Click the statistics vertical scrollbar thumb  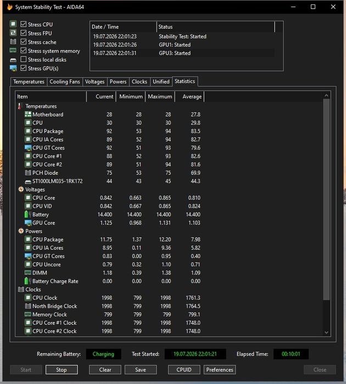click(x=326, y=199)
